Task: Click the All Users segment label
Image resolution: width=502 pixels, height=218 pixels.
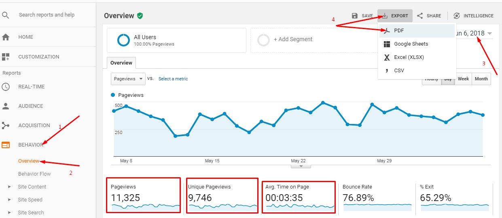Action: coord(145,37)
